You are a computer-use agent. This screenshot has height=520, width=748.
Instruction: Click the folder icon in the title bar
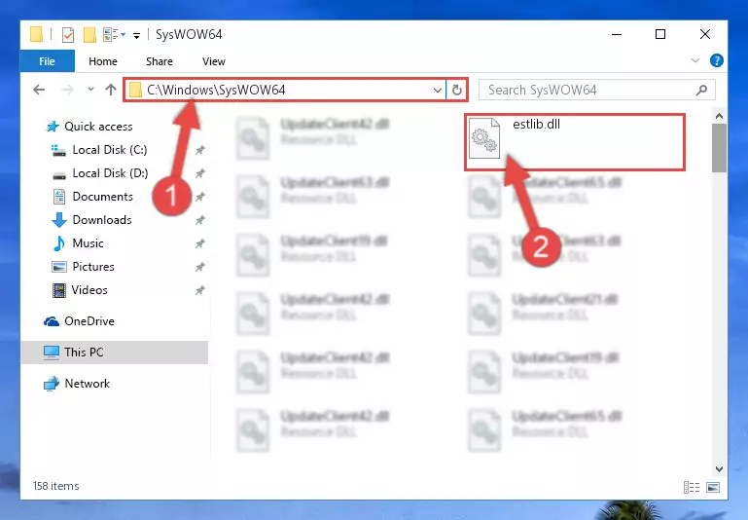click(36, 34)
